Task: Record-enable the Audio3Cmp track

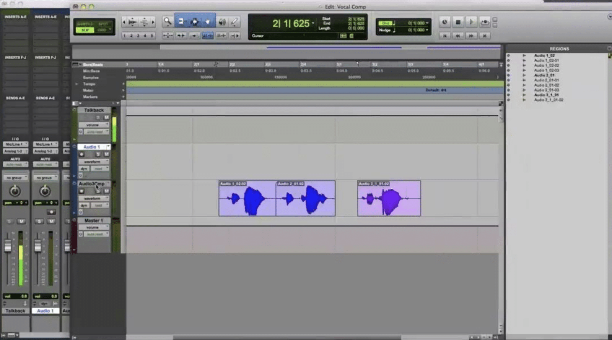Action: [x=81, y=191]
